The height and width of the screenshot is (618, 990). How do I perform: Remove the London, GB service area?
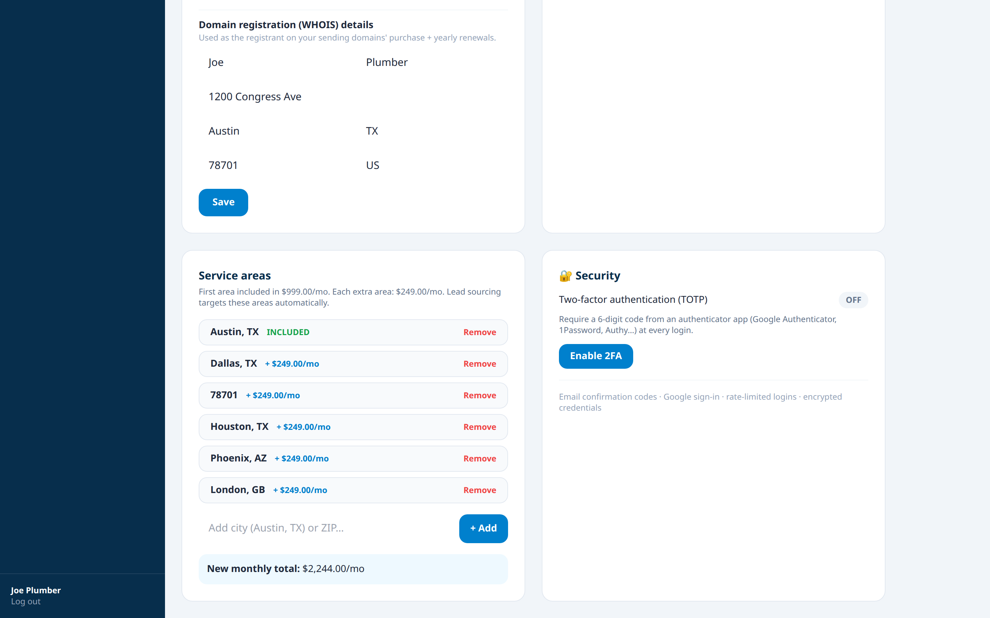[x=480, y=490]
